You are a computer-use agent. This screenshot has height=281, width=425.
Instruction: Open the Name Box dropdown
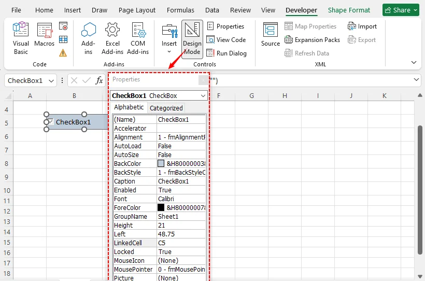click(x=51, y=81)
